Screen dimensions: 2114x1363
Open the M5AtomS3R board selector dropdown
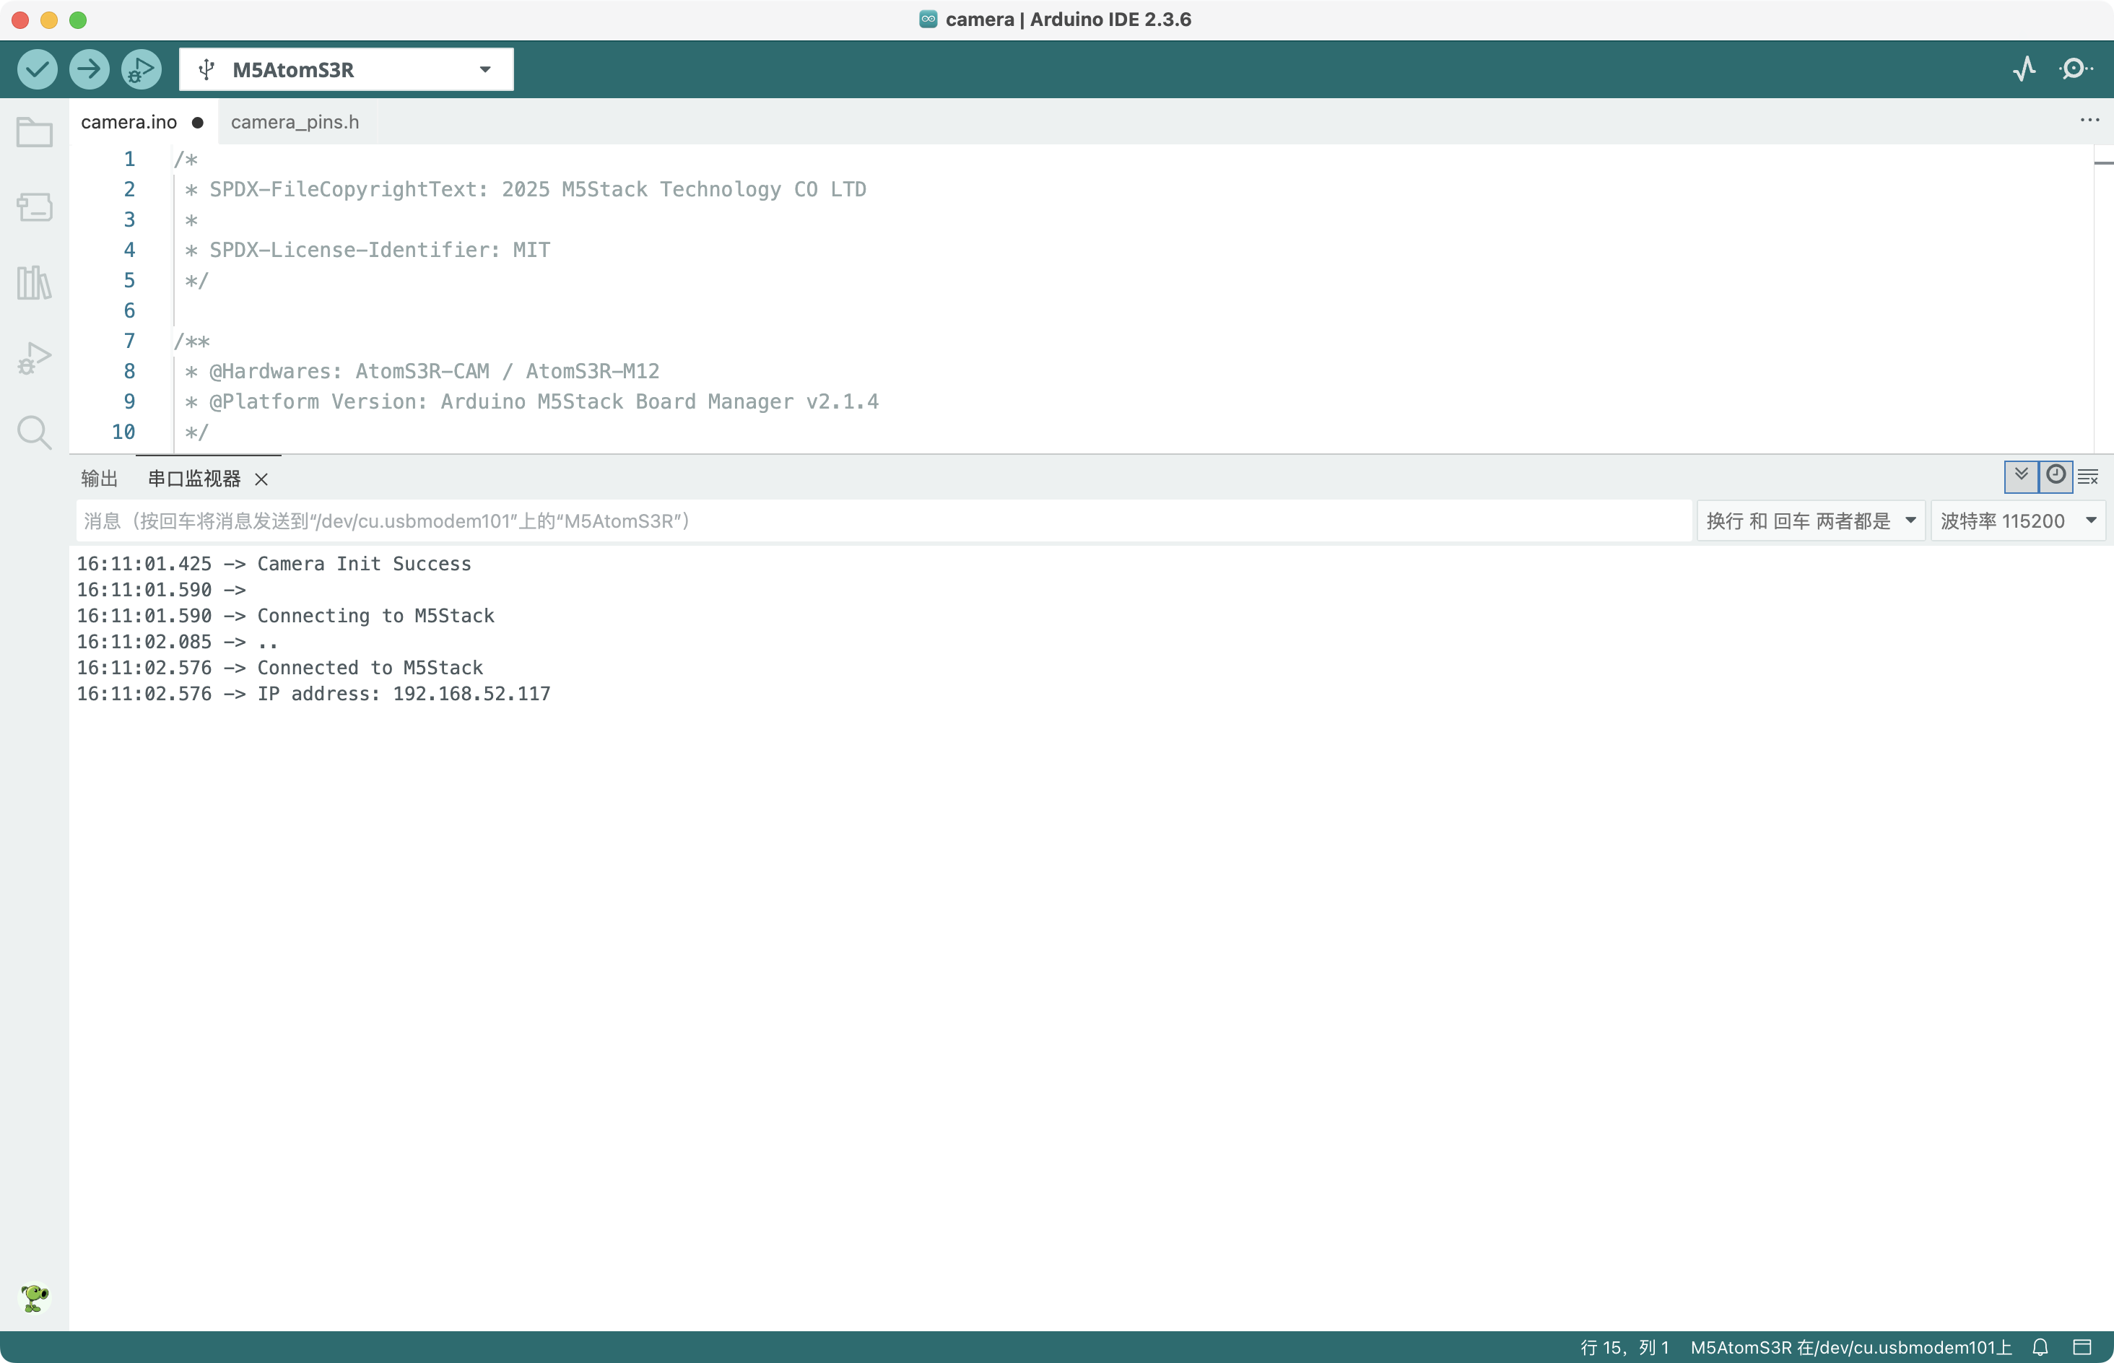pyautogui.click(x=346, y=69)
